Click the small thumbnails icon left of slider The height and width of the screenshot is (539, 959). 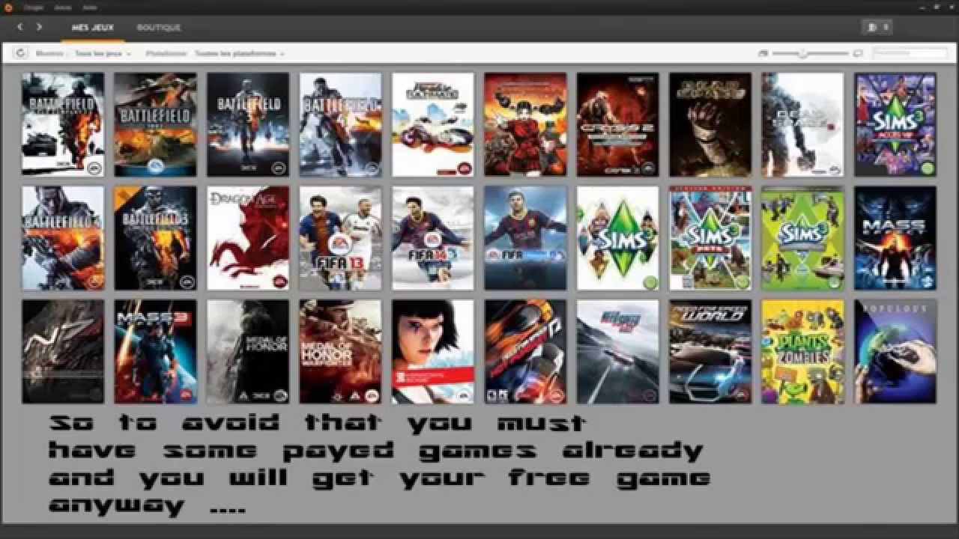[763, 53]
